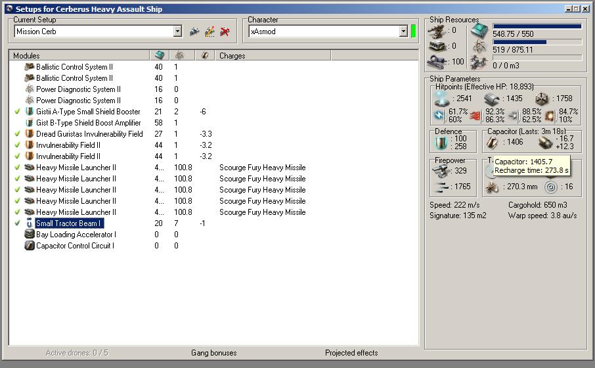Deactivate the Small Tractor Beam I checkmark

17,223
